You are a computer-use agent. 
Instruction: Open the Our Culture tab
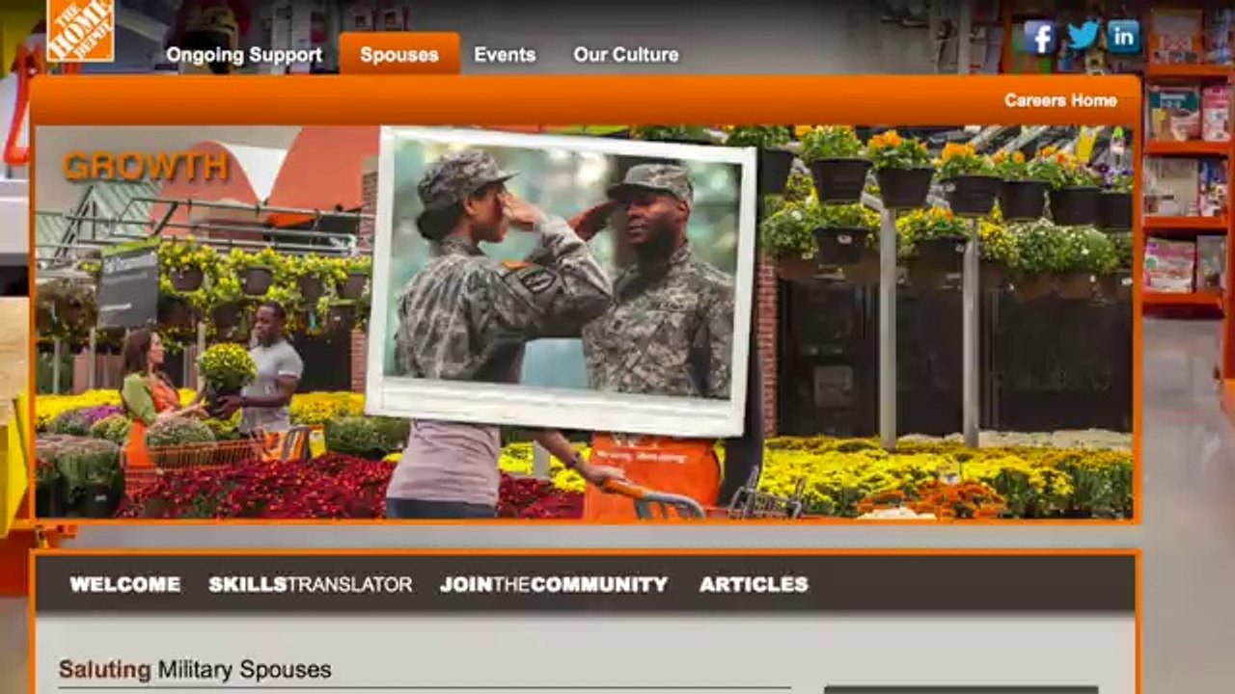[625, 55]
